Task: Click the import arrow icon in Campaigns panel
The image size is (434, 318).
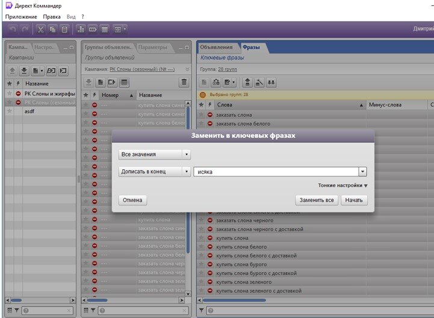Action: (63, 71)
